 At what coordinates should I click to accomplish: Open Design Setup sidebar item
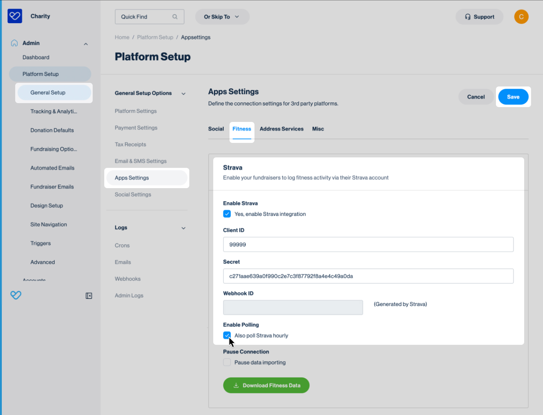point(47,206)
